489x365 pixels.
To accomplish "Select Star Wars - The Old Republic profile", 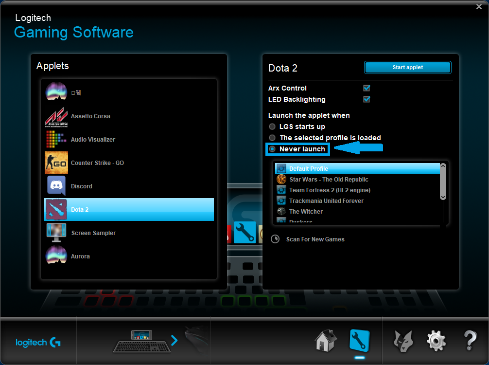I will point(329,180).
